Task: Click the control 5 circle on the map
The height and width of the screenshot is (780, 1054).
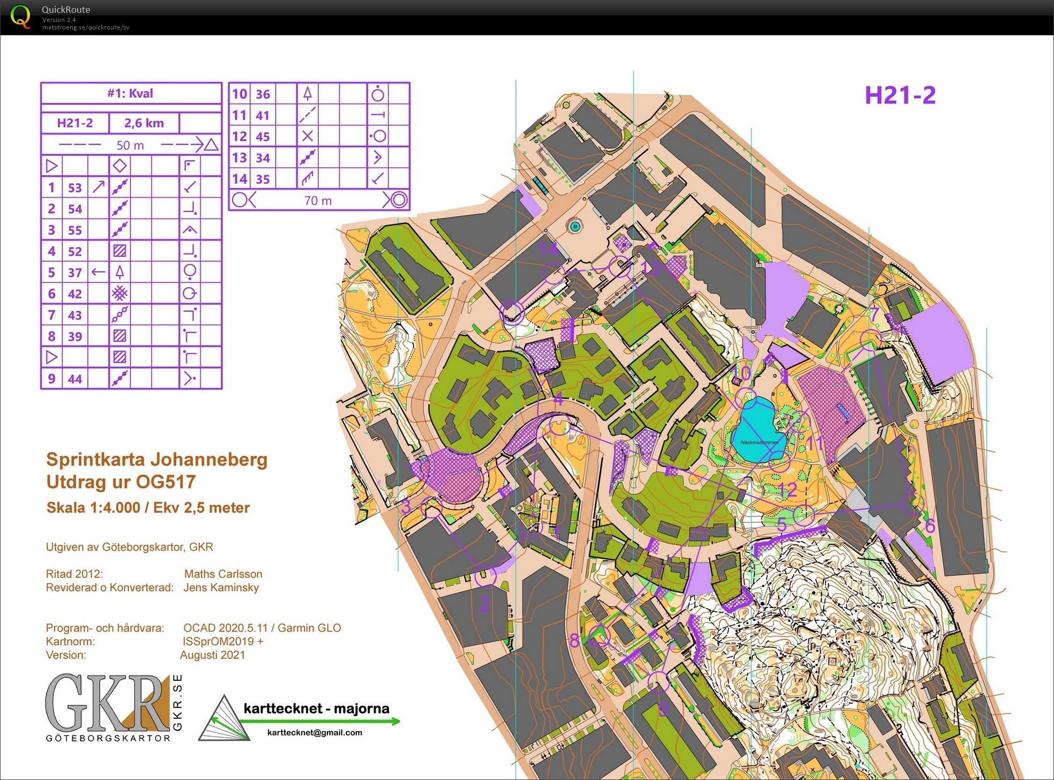Action: (x=803, y=515)
